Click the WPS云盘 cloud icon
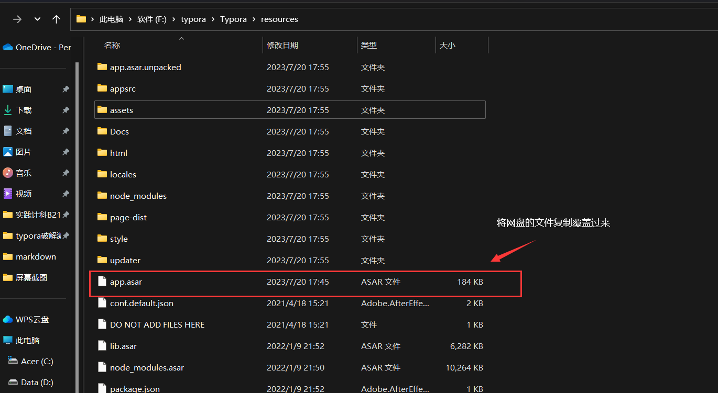The image size is (718, 393). (8, 319)
